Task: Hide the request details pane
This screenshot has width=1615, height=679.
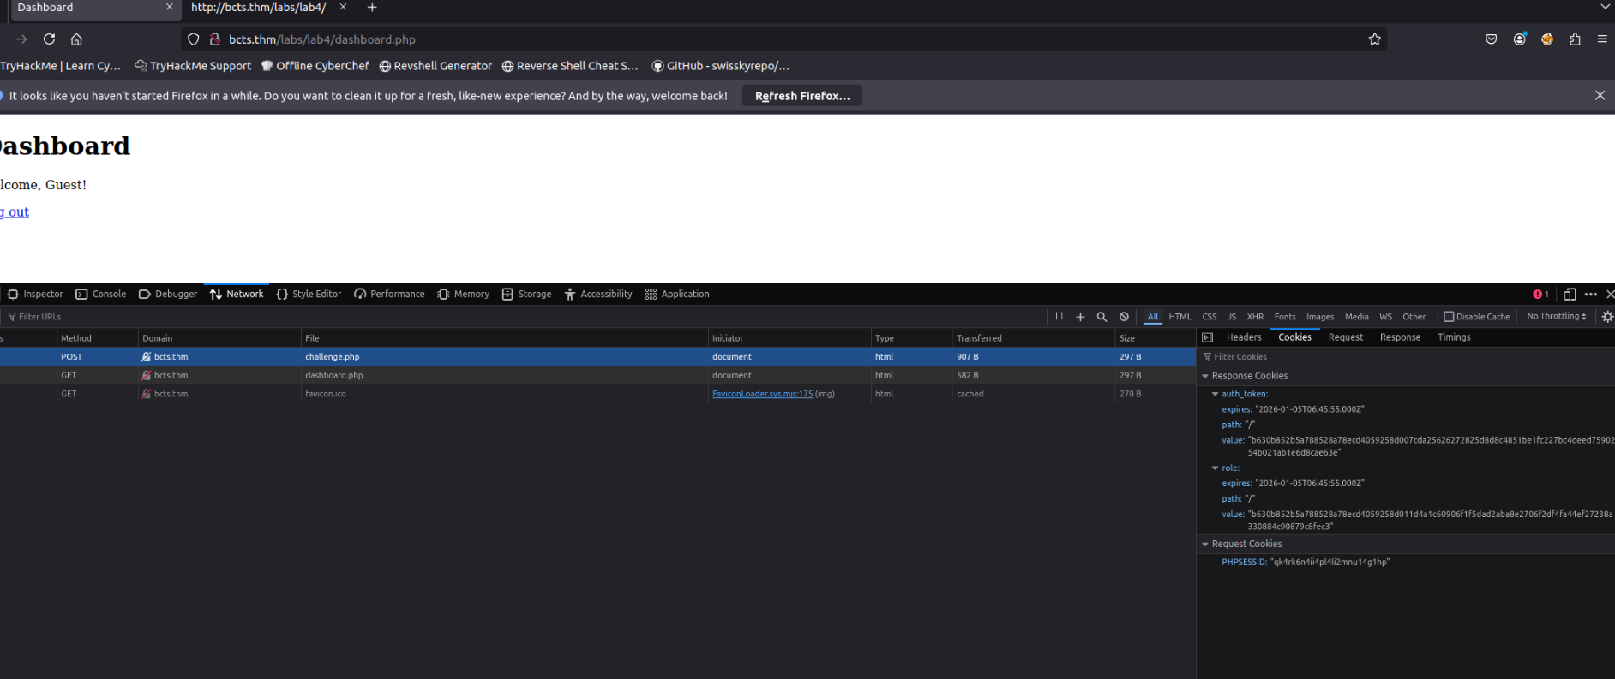Action: [x=1207, y=337]
